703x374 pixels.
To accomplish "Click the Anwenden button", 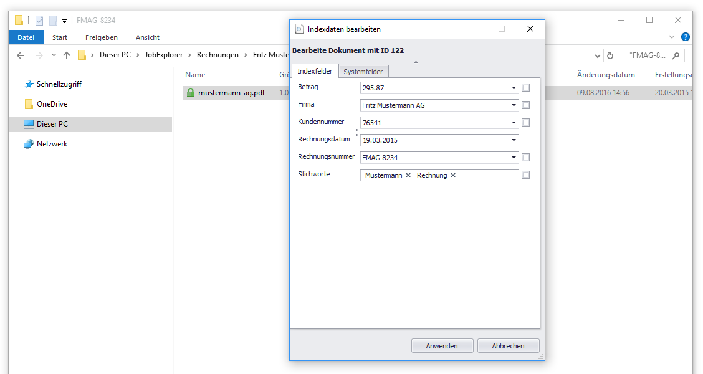I will (x=442, y=345).
